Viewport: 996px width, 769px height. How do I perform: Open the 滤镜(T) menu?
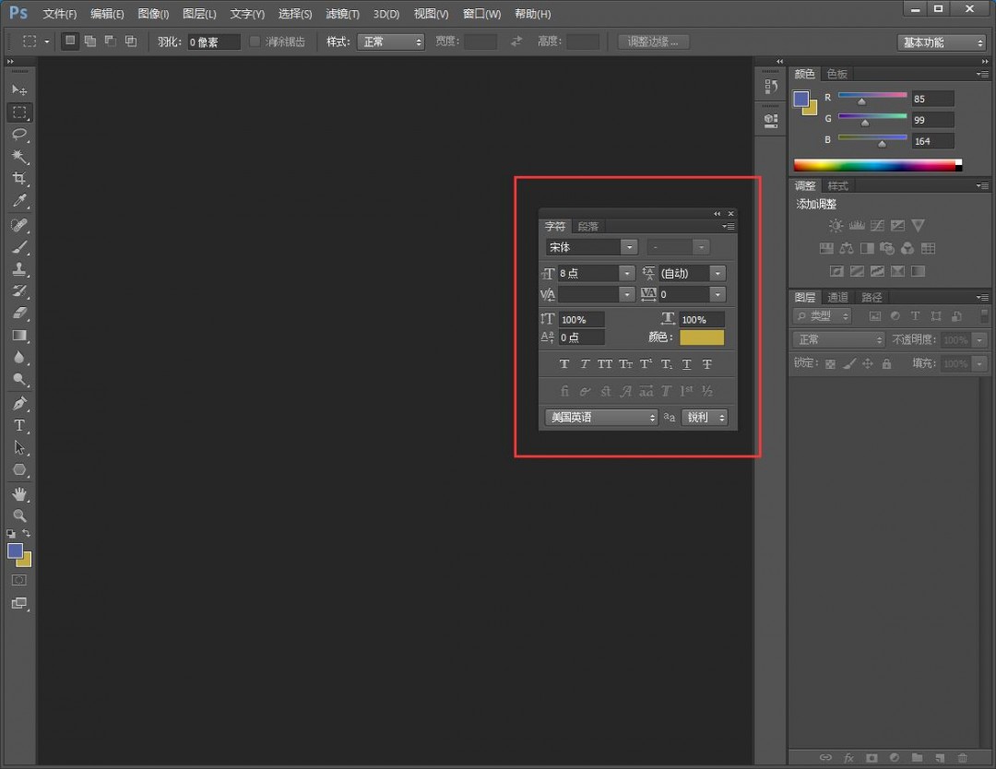point(342,14)
